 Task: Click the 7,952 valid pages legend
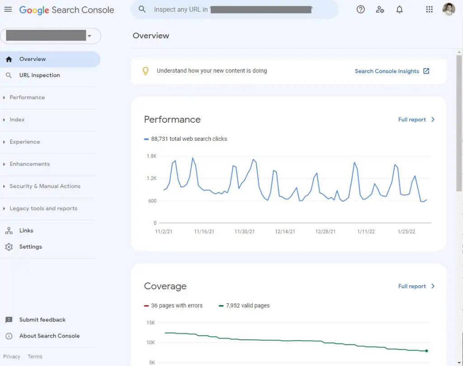(x=244, y=306)
